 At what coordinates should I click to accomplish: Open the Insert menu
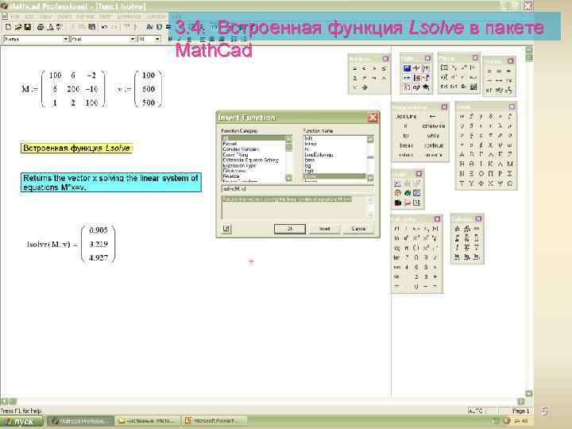click(64, 17)
